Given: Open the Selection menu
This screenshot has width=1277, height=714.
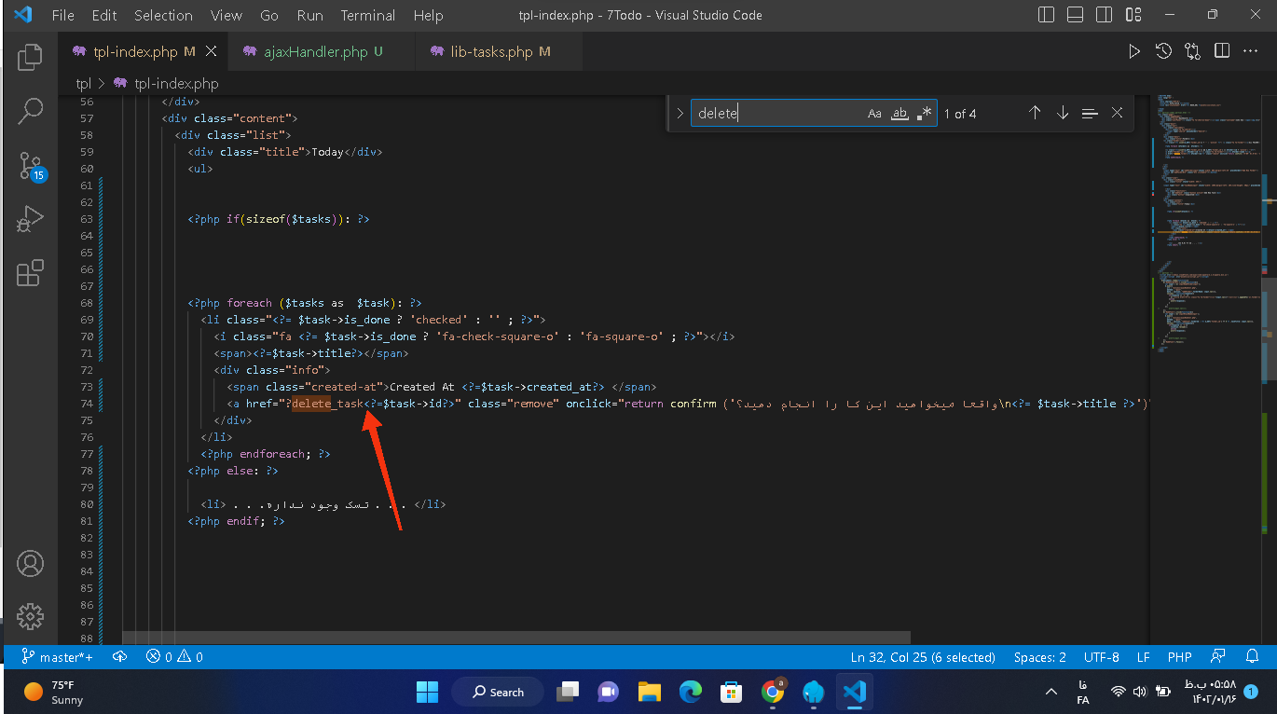Looking at the screenshot, I should click(163, 15).
